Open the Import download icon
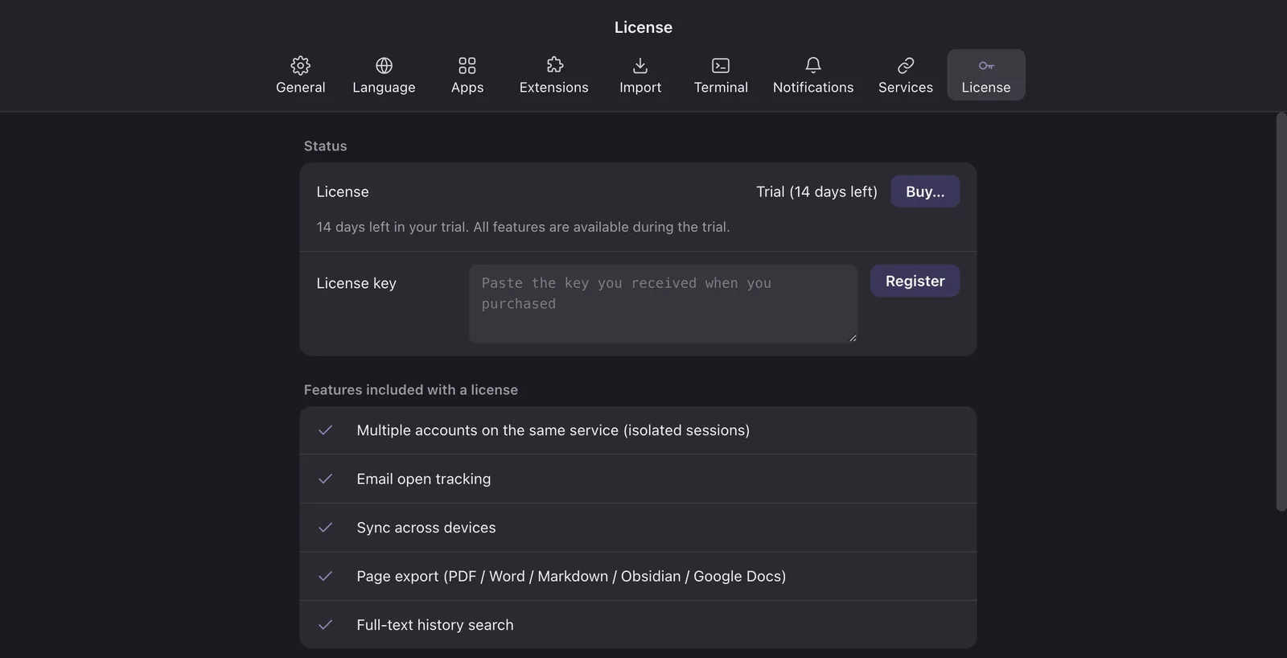 click(x=640, y=65)
